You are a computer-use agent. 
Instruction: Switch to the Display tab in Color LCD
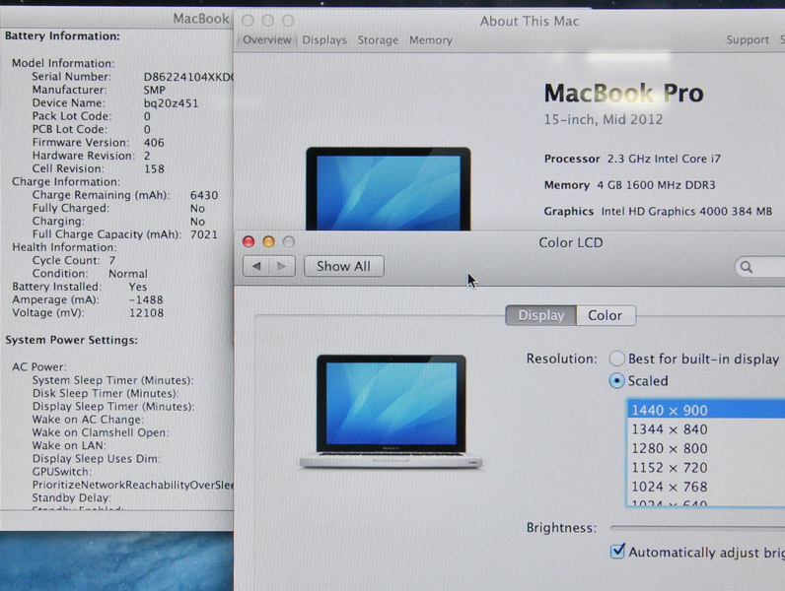click(541, 315)
